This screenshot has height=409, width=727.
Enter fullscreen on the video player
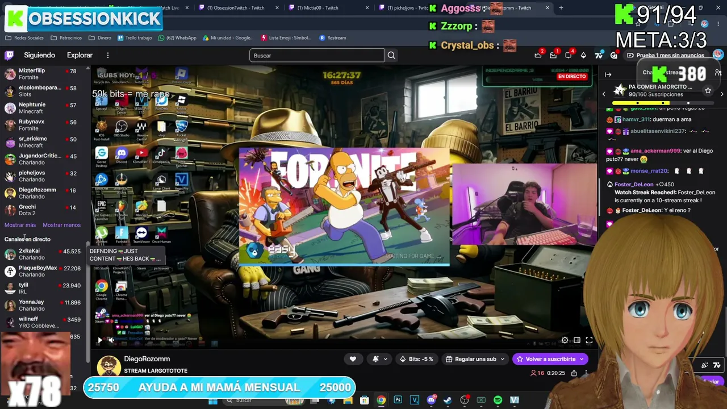pos(589,340)
